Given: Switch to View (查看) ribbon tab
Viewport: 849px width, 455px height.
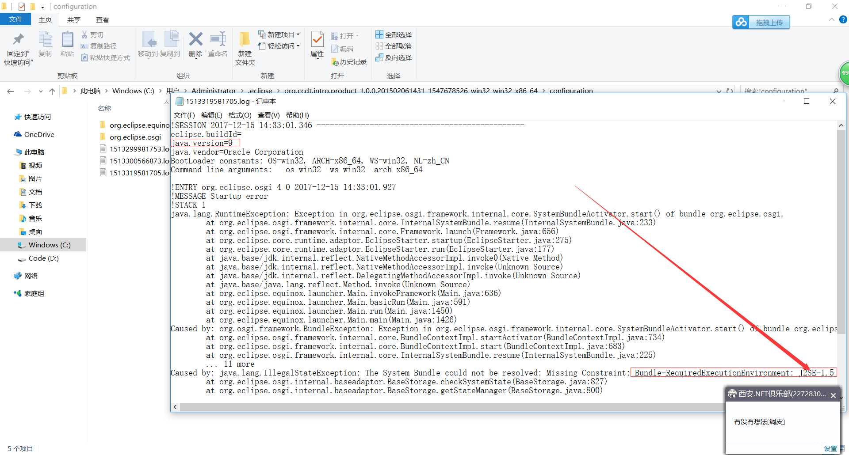Looking at the screenshot, I should 102,19.
